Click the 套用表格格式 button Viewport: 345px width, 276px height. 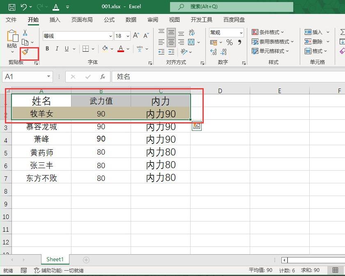[273, 42]
